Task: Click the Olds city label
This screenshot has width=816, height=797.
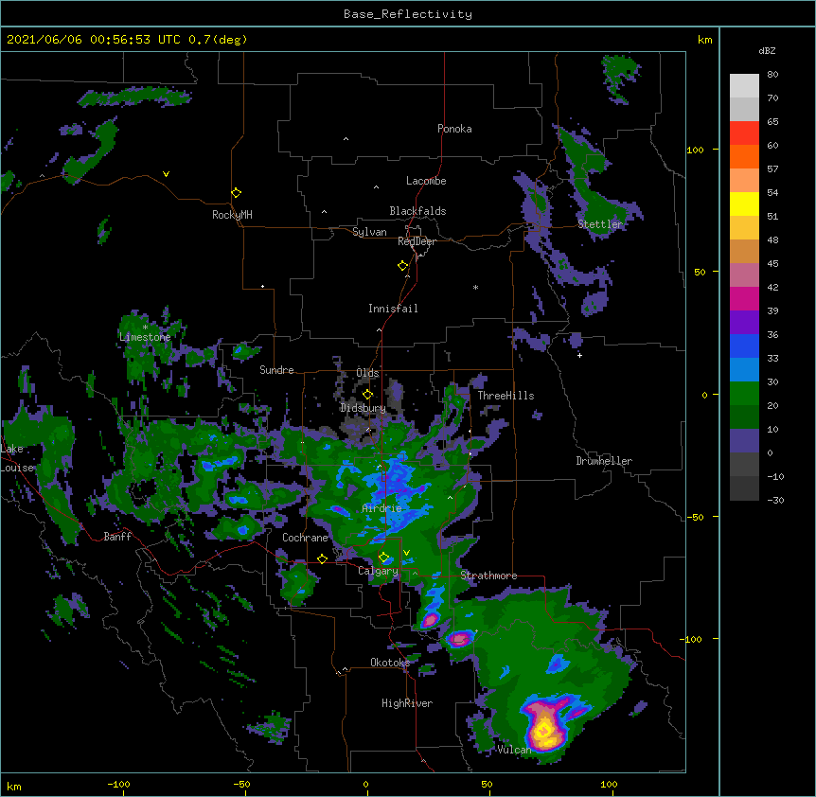Action: pos(367,373)
